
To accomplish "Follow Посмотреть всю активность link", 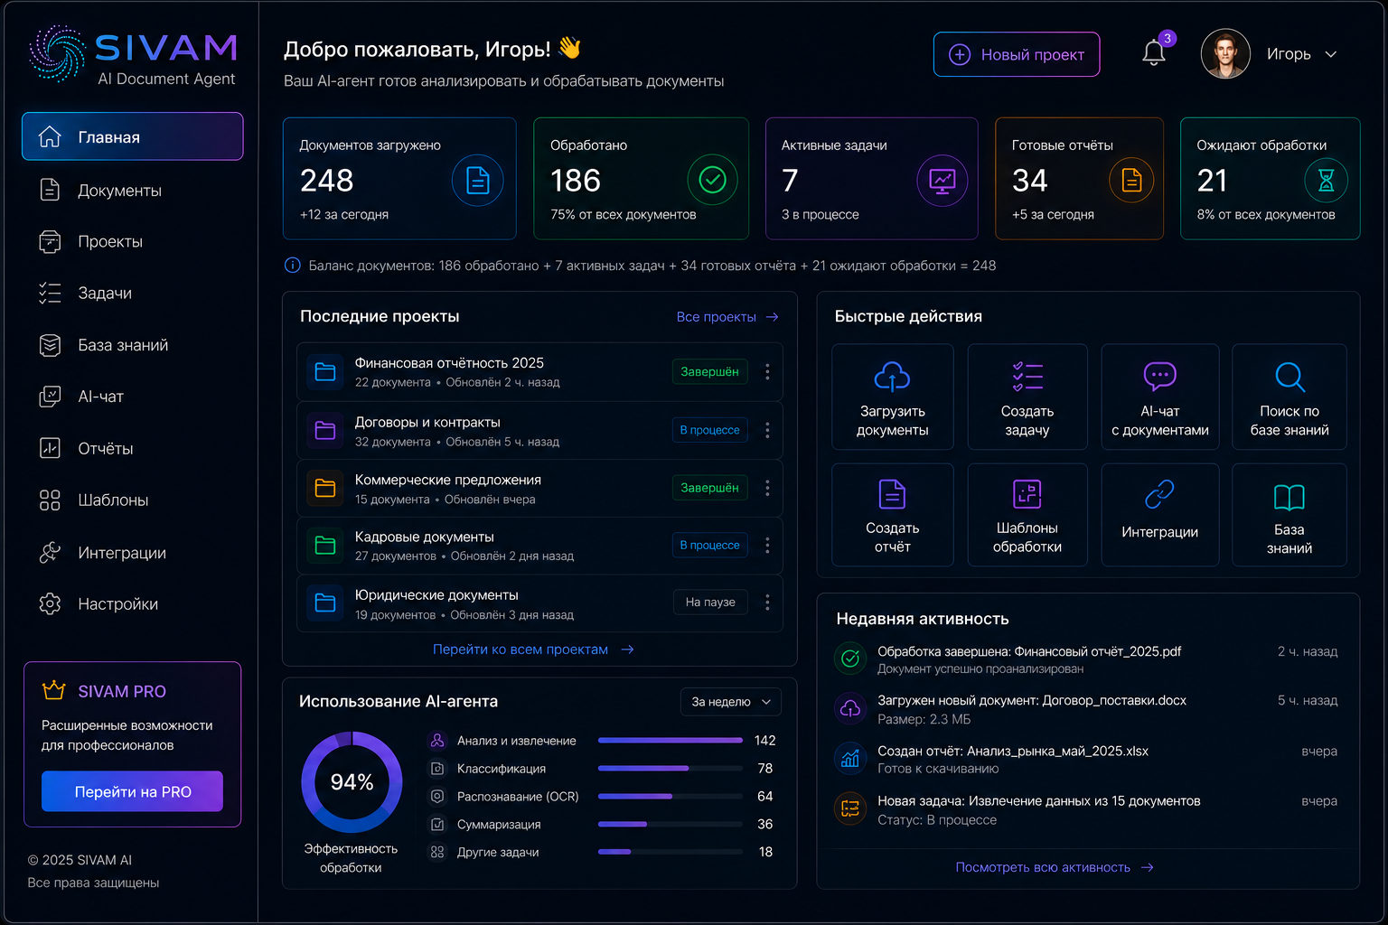I will click(1055, 867).
